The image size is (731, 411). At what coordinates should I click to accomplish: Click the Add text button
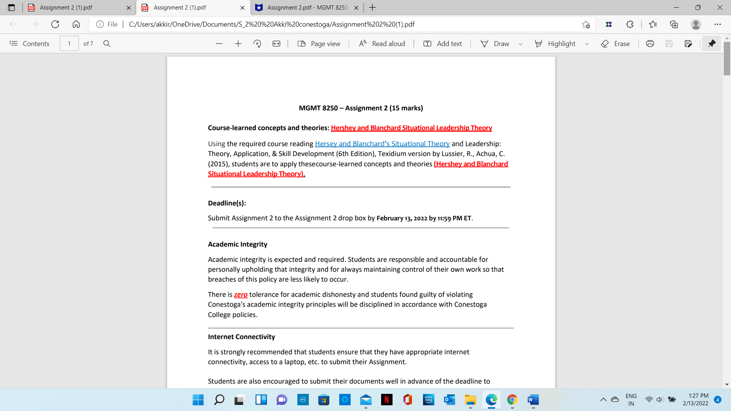(442, 44)
